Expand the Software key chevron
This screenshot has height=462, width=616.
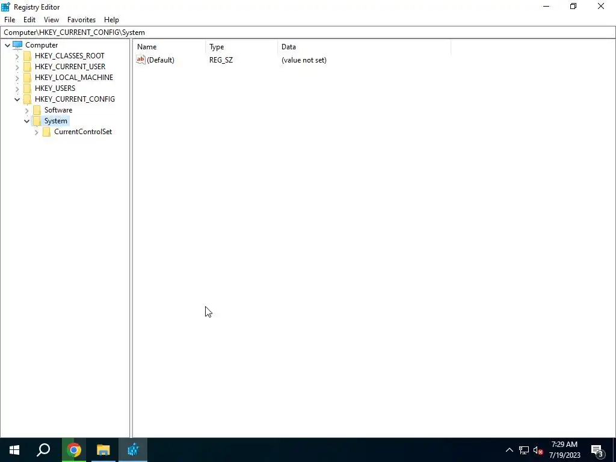pyautogui.click(x=26, y=111)
